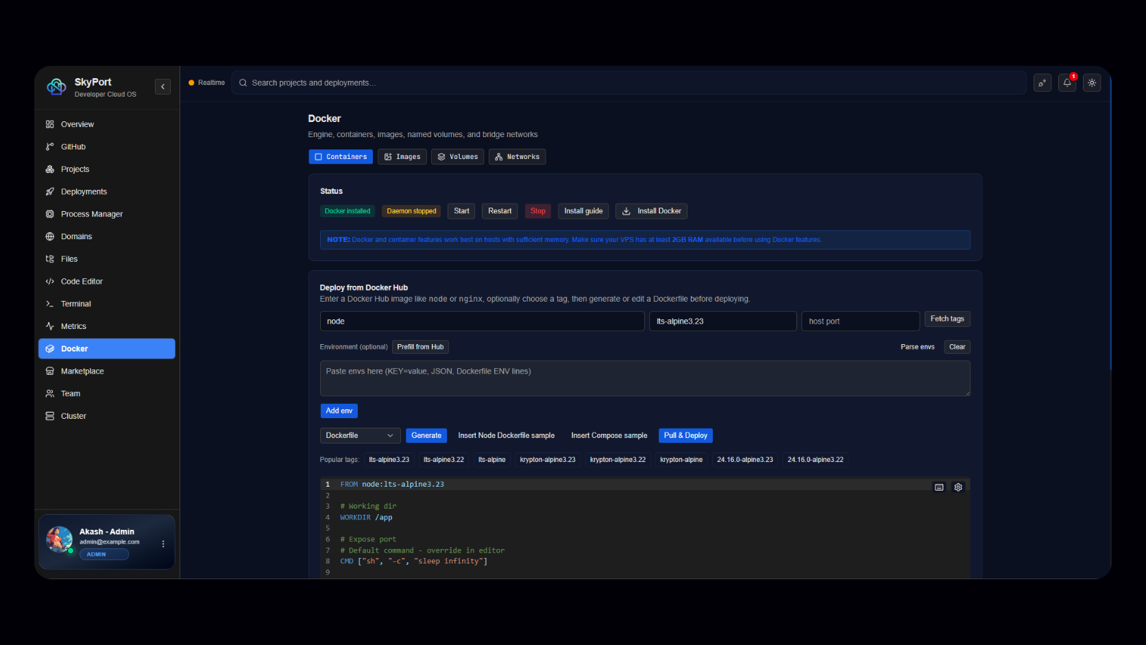
Task: Click the Add env button
Action: (x=339, y=411)
